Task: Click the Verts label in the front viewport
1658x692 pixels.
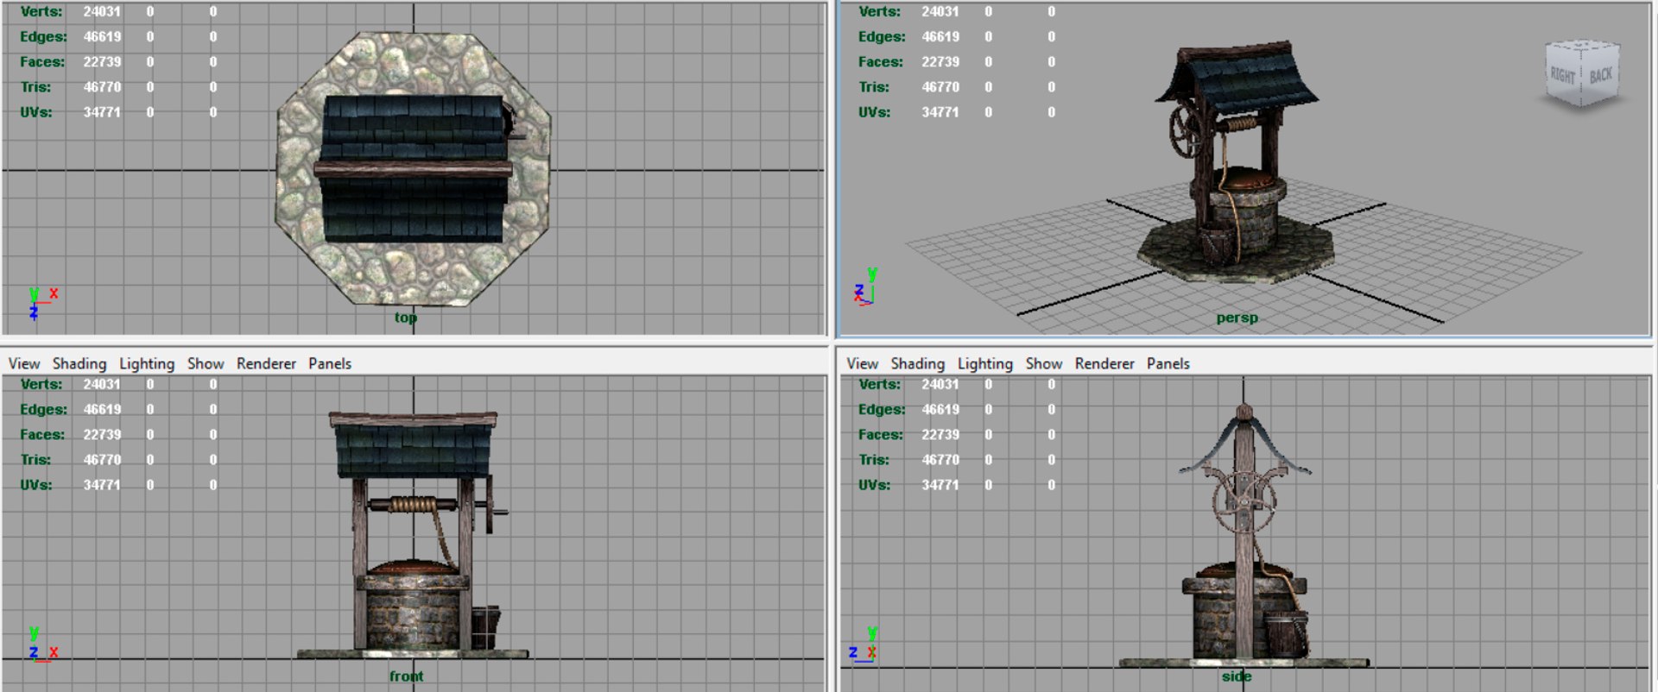Action: (41, 385)
